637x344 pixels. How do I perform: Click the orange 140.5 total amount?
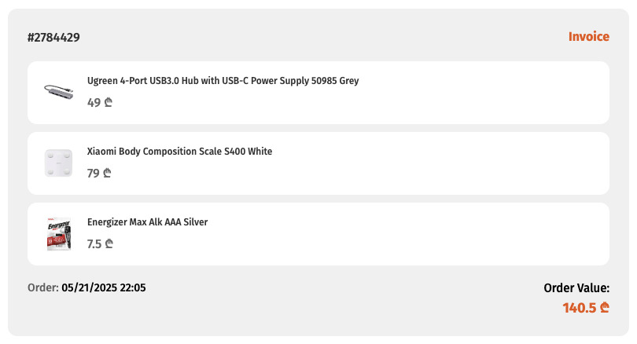tap(580, 308)
